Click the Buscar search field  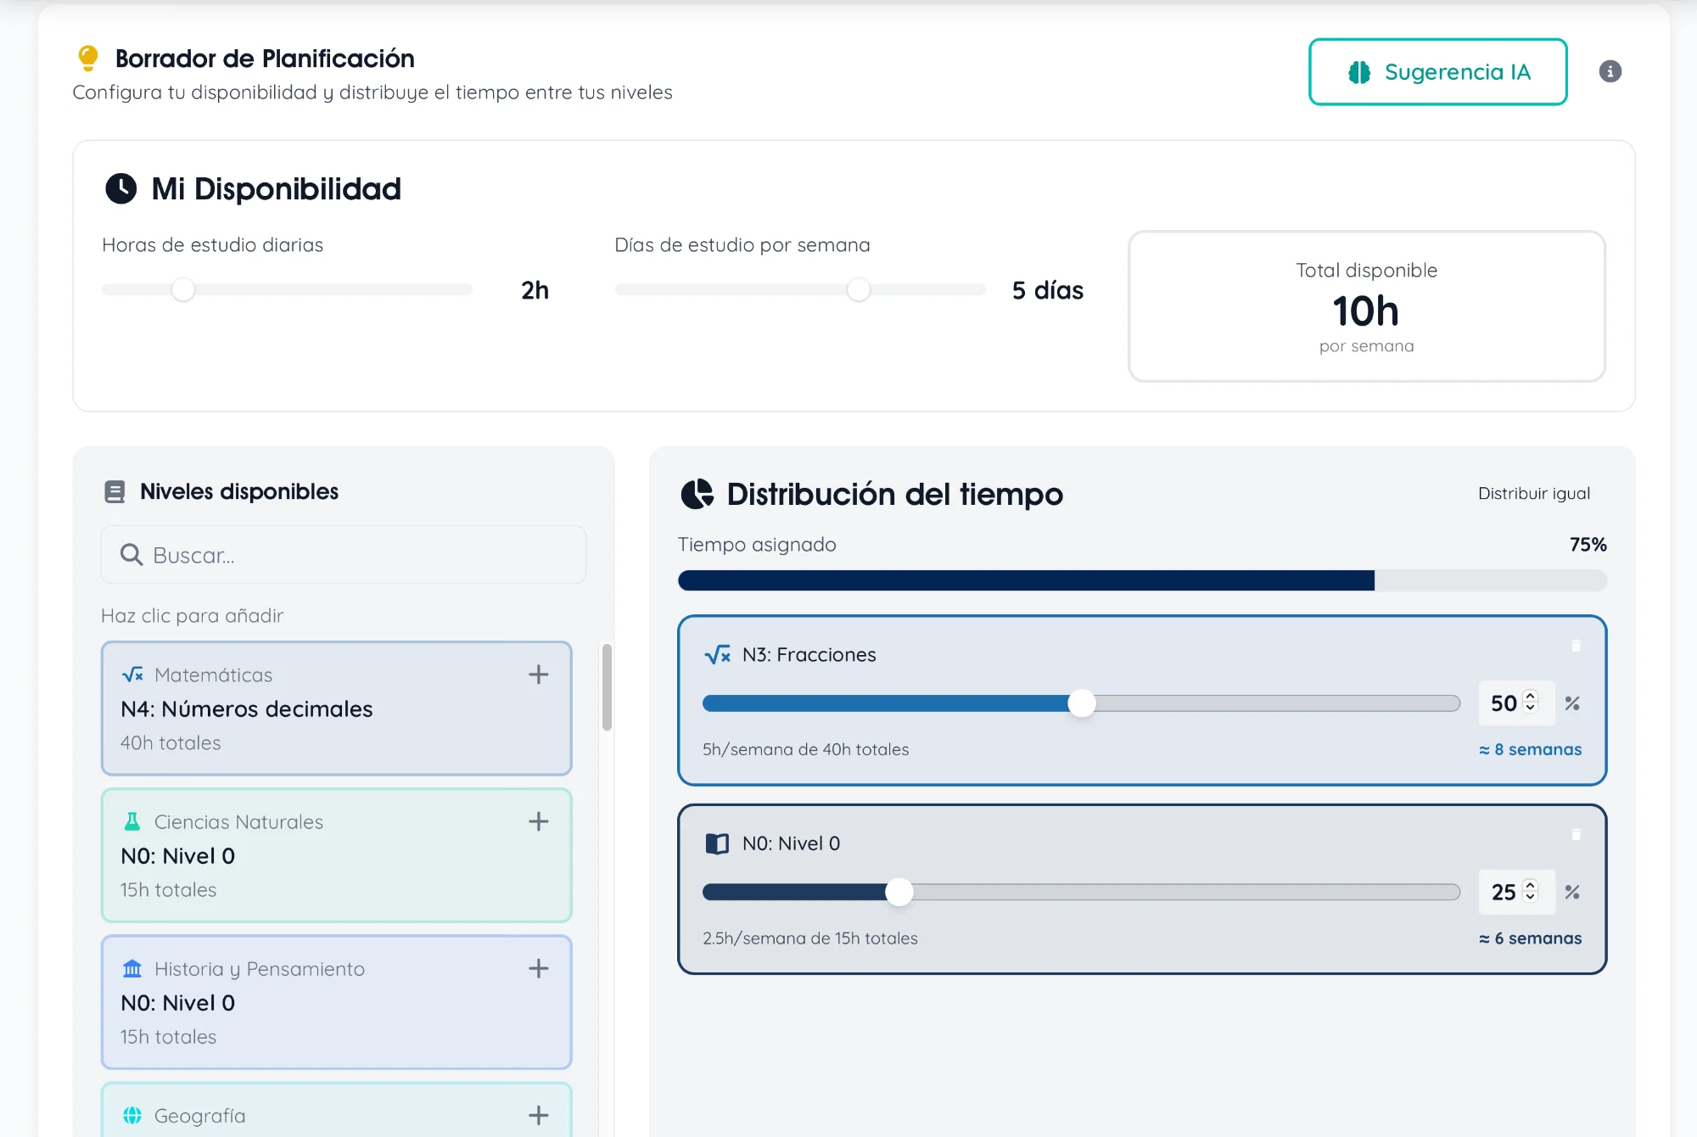click(356, 555)
